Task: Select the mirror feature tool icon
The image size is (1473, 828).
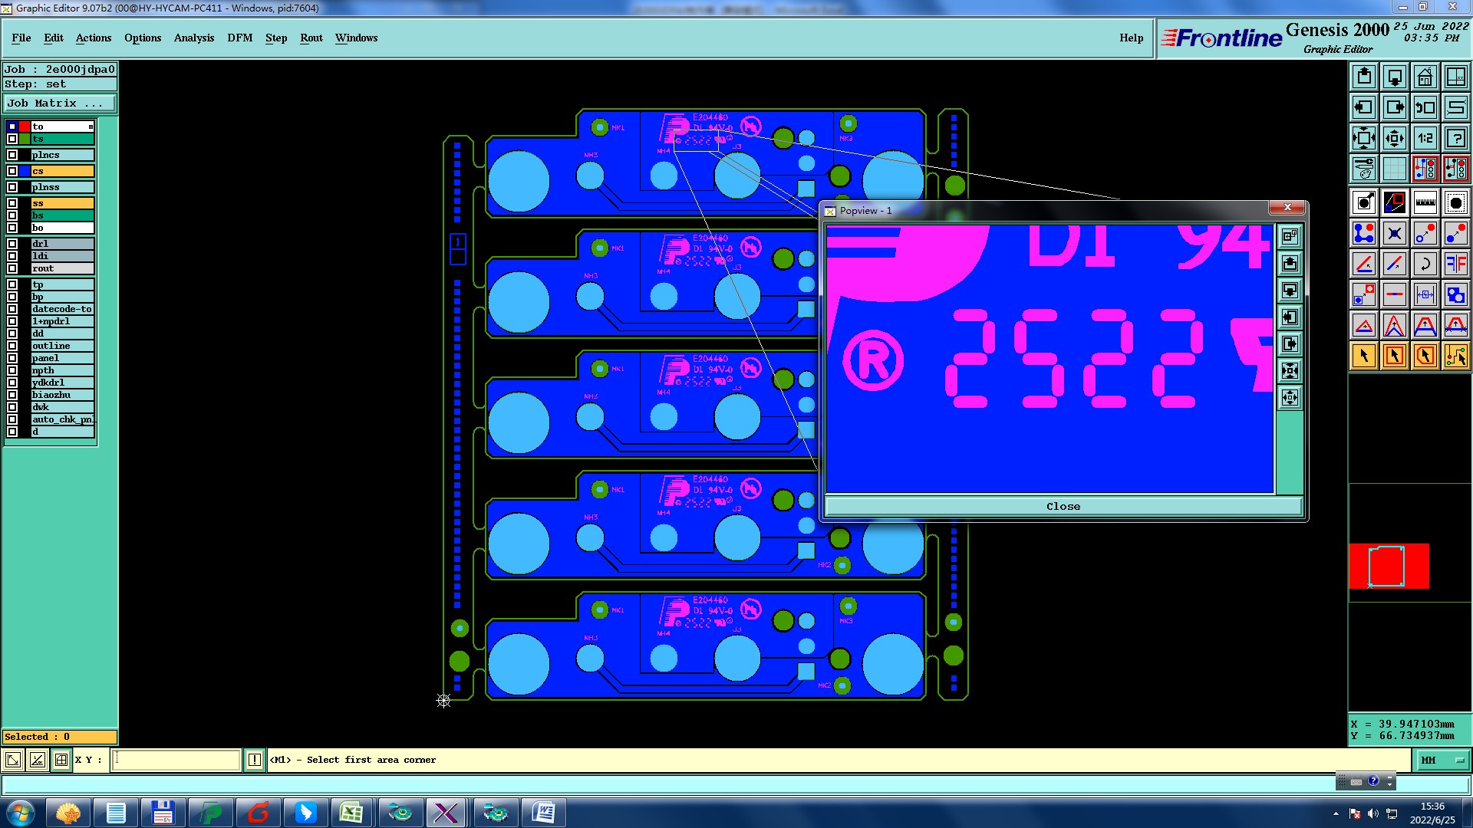Action: pos(1455,264)
